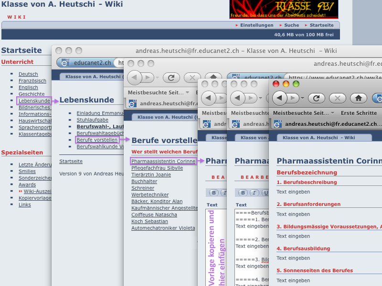
Task: Open the Erste Schritte bookmark
Action: click(x=359, y=113)
